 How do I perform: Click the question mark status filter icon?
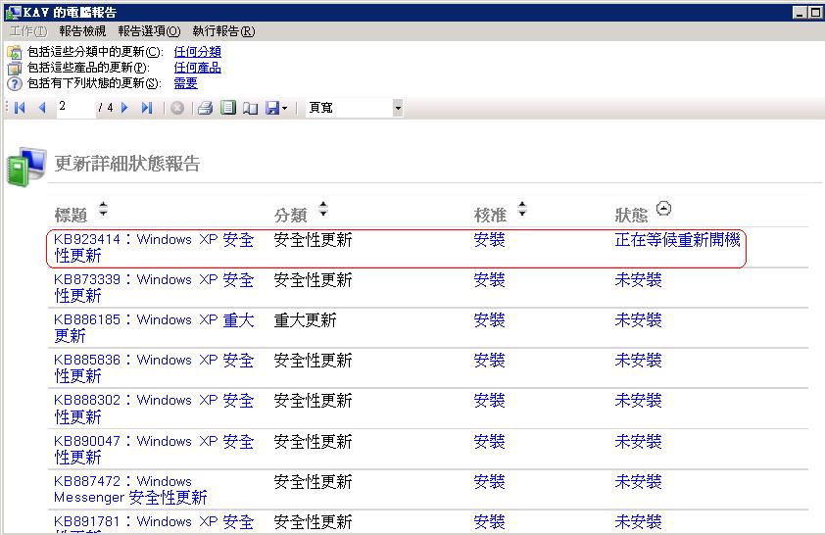(14, 83)
